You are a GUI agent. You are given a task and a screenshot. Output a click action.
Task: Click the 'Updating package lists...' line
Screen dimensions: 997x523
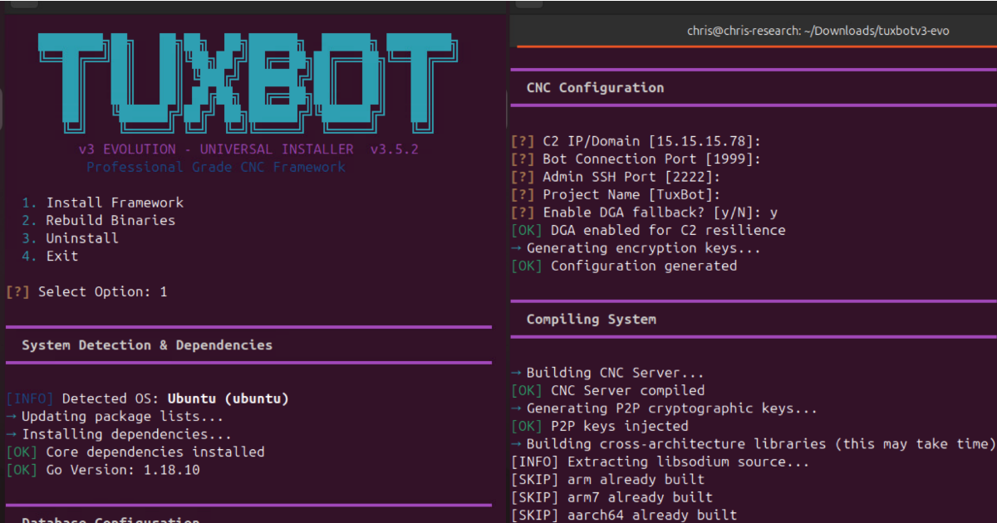pos(115,417)
